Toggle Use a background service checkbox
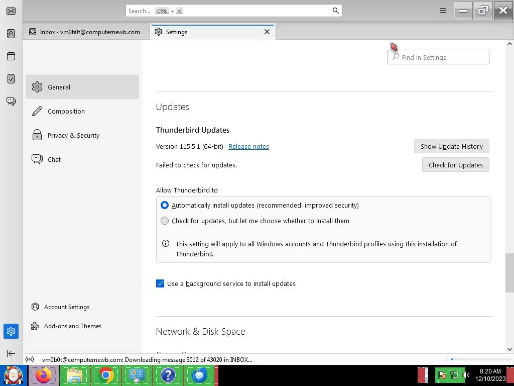Viewport: 514px width, 386px height. pos(160,283)
